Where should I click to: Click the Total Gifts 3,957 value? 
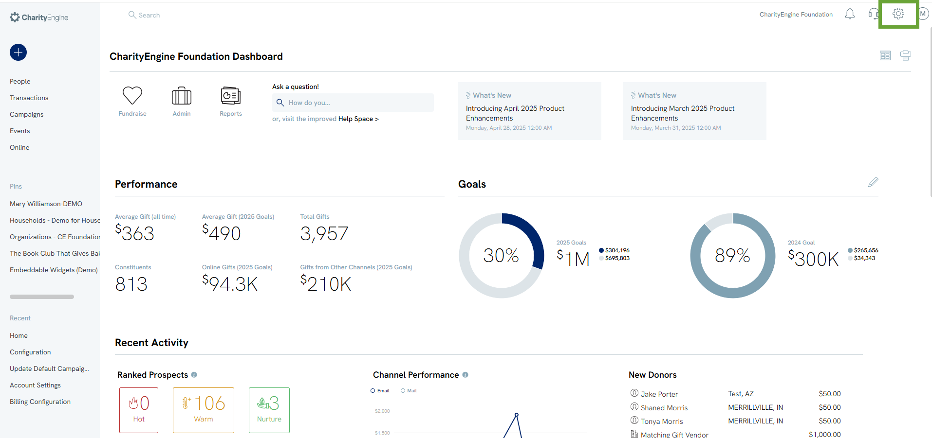click(x=324, y=234)
